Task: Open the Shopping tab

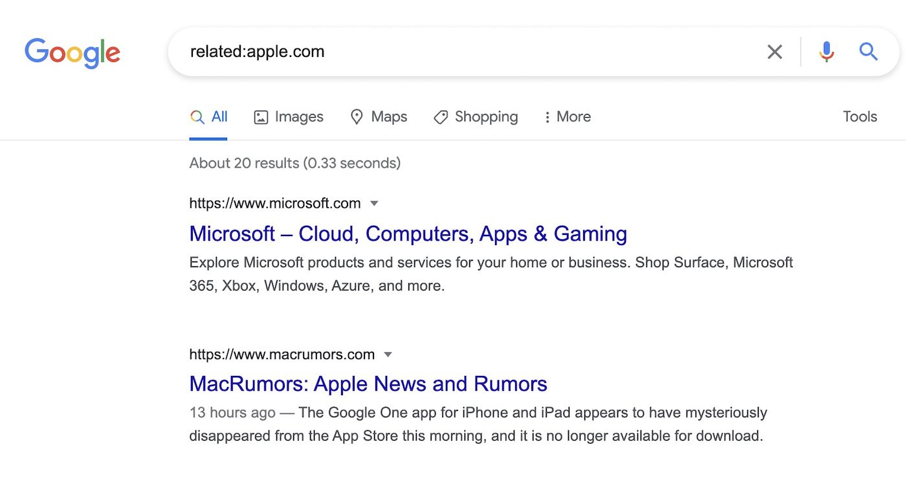Action: click(x=476, y=117)
